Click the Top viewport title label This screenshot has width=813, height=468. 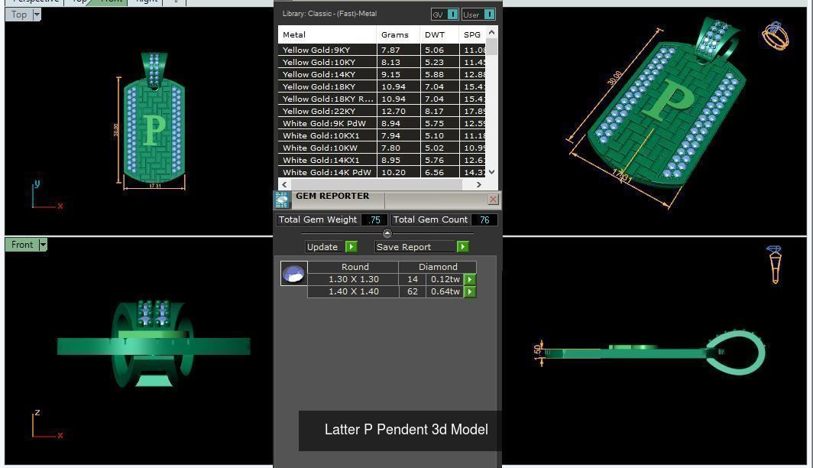(19, 15)
